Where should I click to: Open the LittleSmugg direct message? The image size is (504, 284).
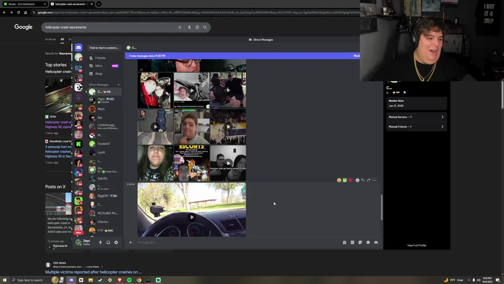click(104, 126)
